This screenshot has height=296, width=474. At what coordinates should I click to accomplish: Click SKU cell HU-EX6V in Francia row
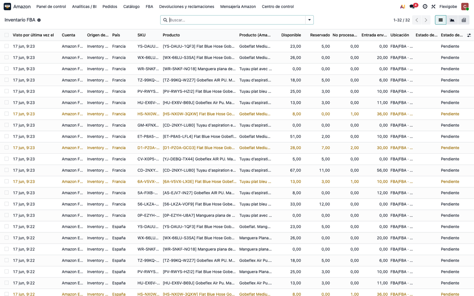point(149,103)
